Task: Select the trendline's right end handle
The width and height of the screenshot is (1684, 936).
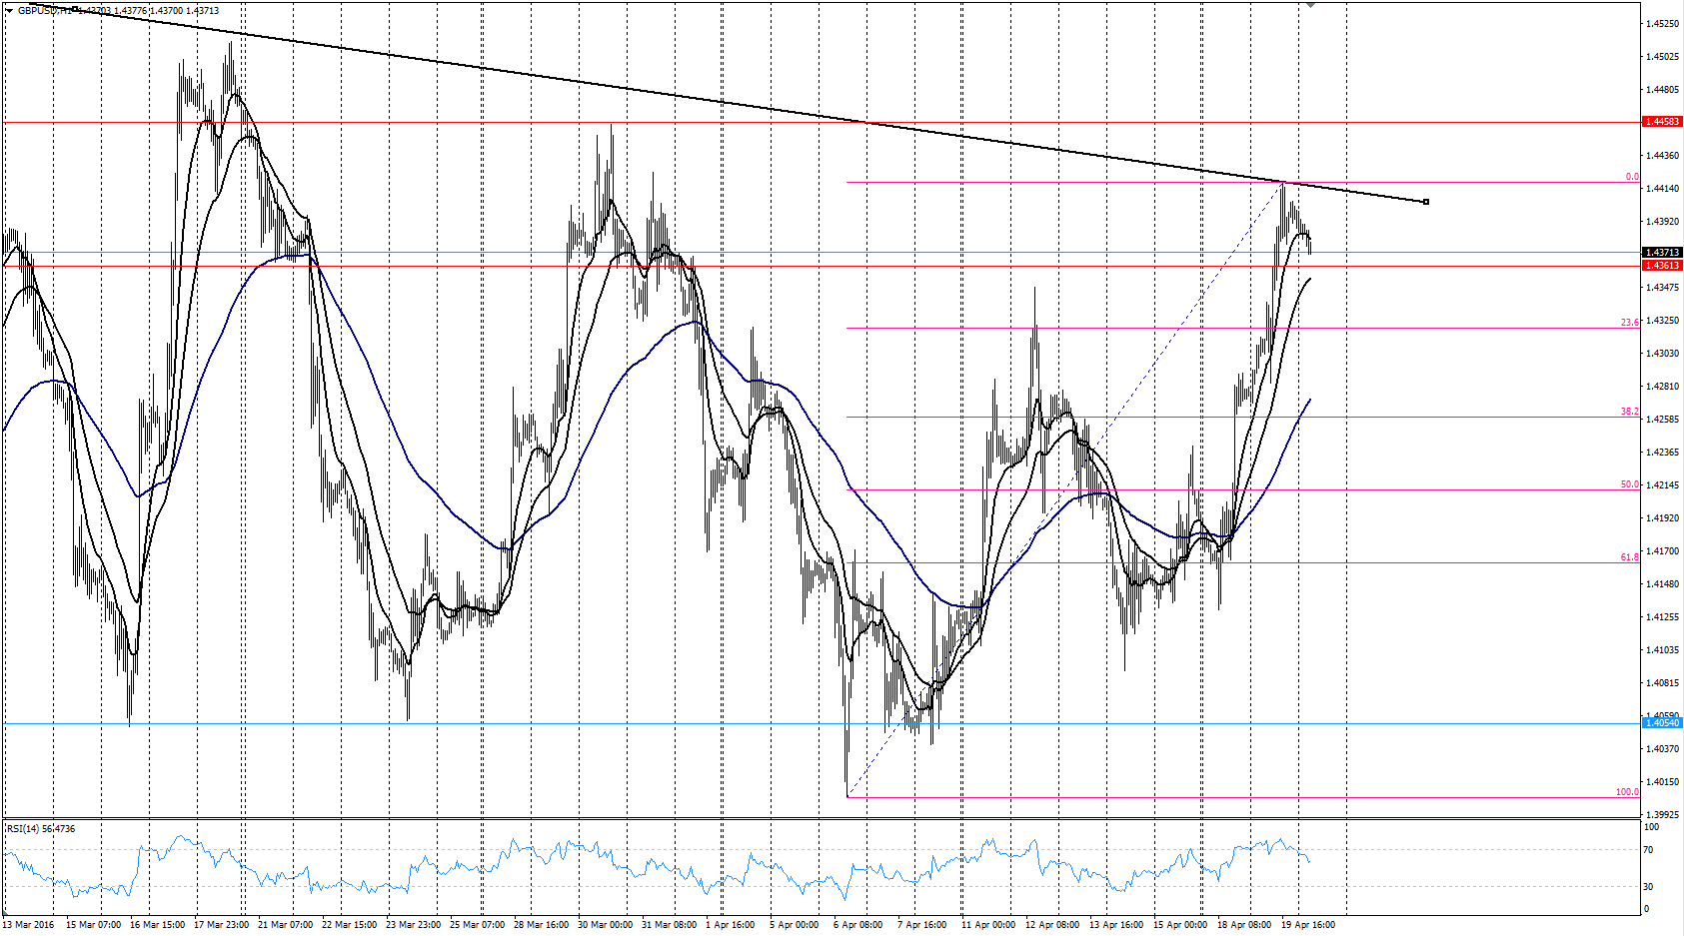Action: point(1426,202)
